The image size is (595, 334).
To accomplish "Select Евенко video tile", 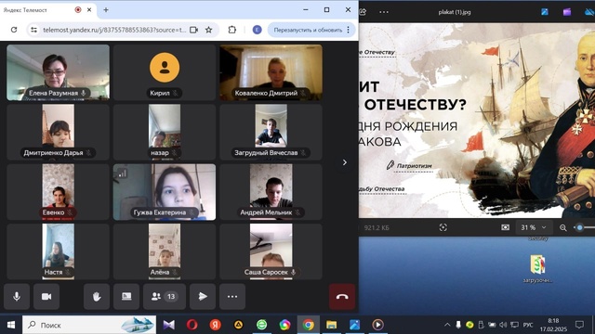I will (58, 192).
